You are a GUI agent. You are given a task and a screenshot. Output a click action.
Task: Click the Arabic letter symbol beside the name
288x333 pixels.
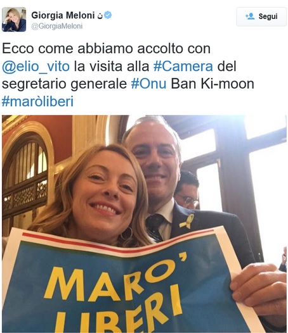[100, 16]
